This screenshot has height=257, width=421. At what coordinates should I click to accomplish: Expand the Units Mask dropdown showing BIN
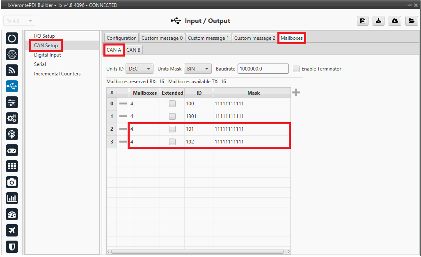(197, 69)
